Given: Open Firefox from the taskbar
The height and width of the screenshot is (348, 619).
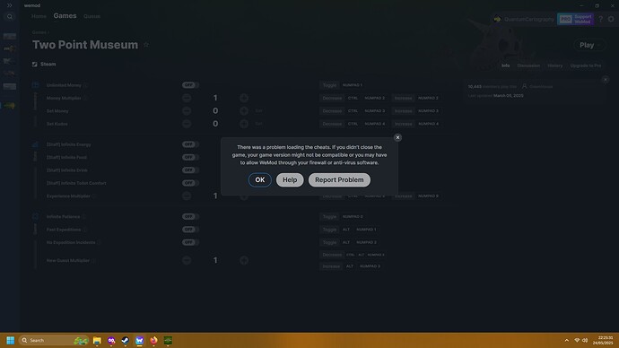Looking at the screenshot, I should click(x=153, y=340).
